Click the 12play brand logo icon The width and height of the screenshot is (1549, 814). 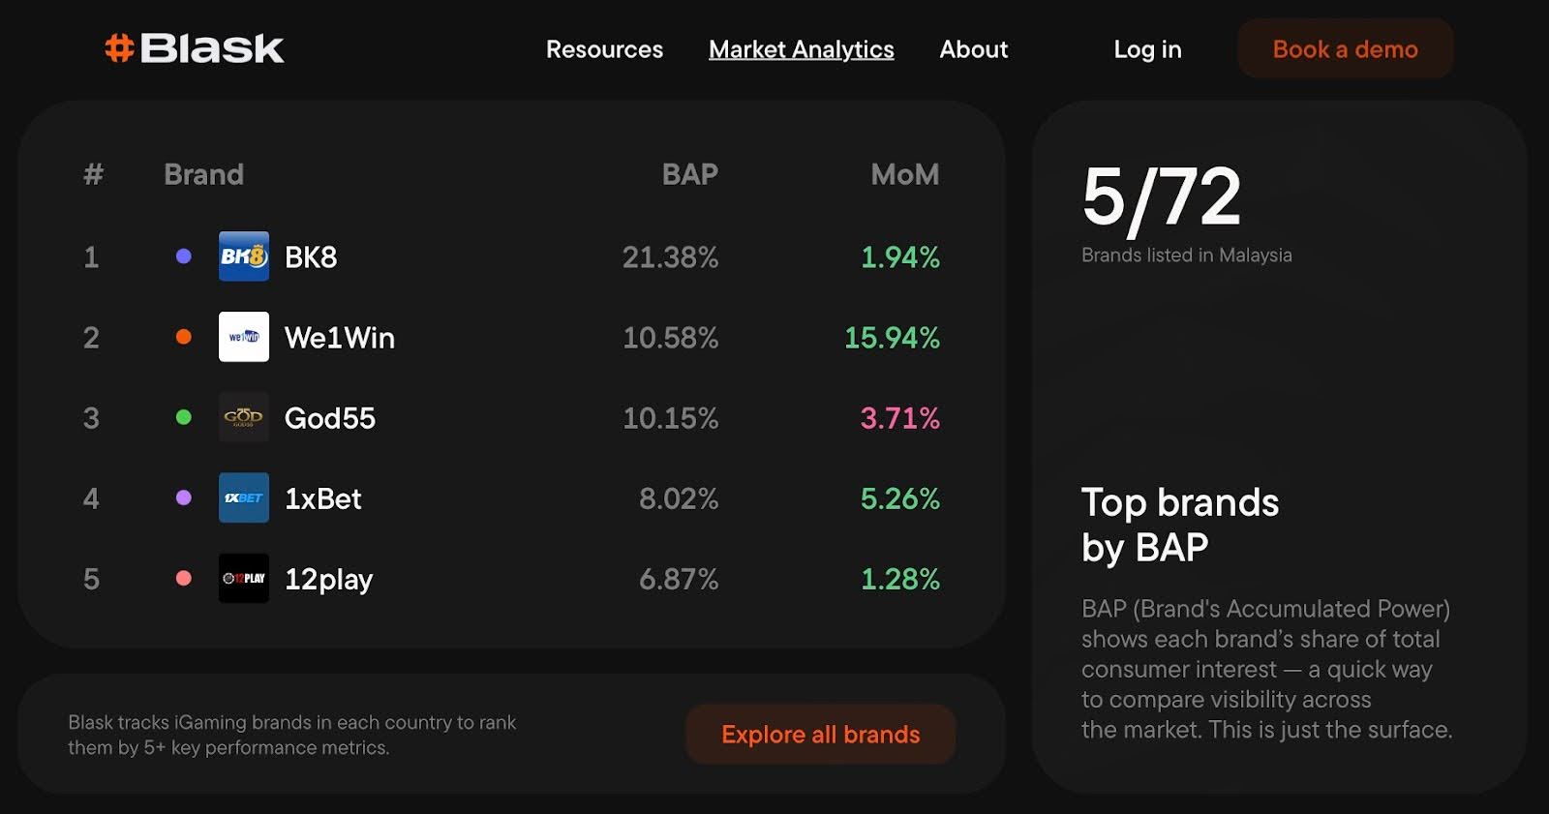point(244,578)
